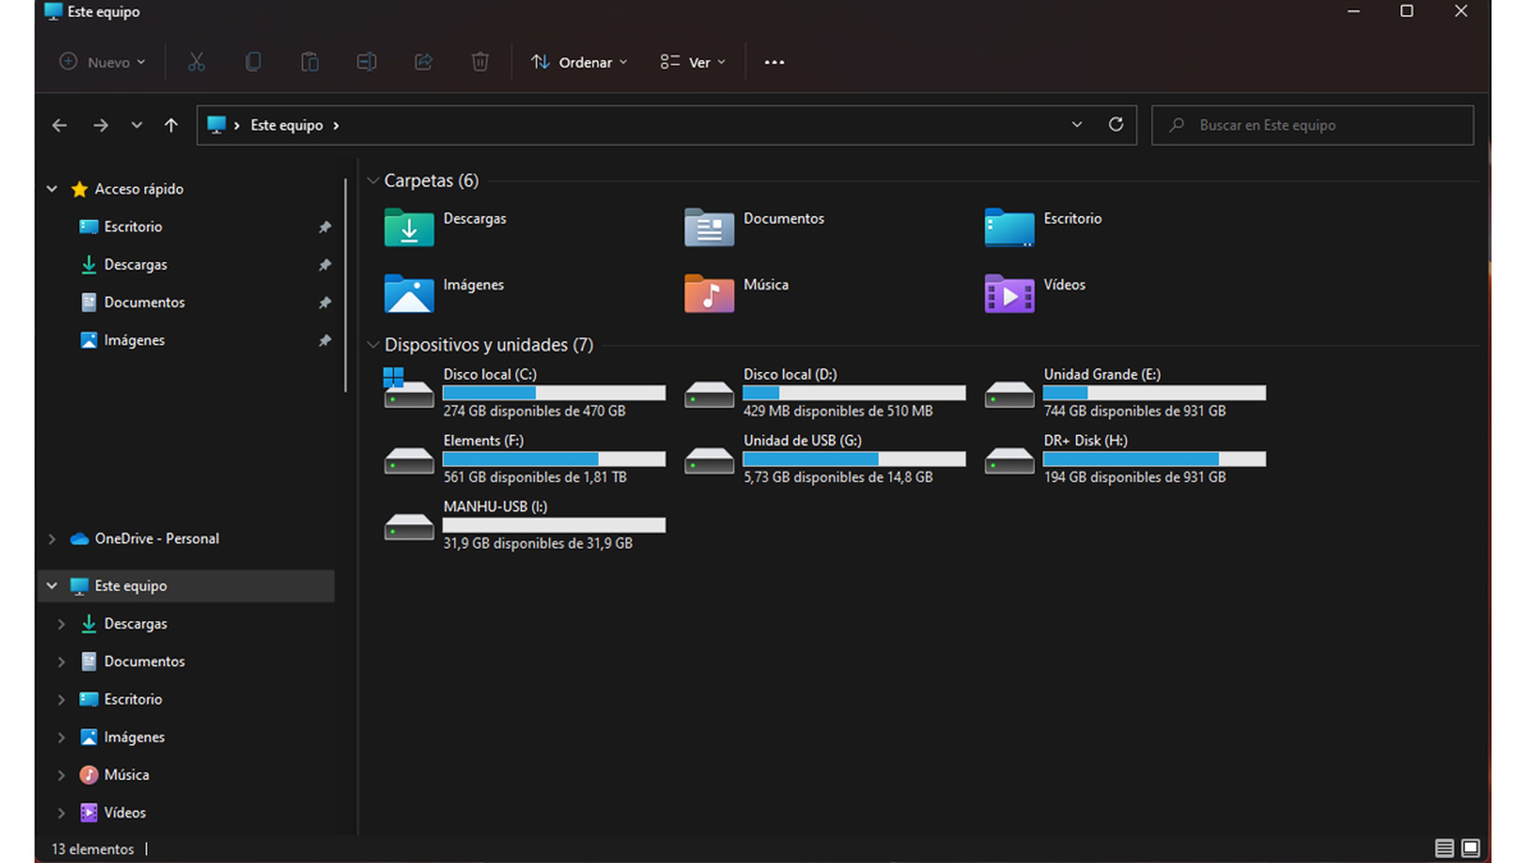Unpin Imágenes from Acceso rápido
The height and width of the screenshot is (863, 1535).
pos(325,340)
